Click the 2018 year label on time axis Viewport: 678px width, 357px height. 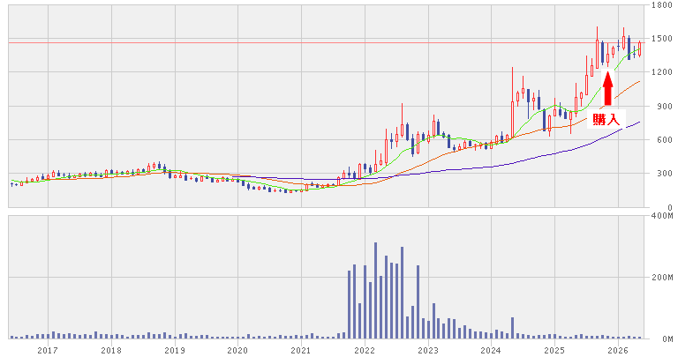(111, 351)
